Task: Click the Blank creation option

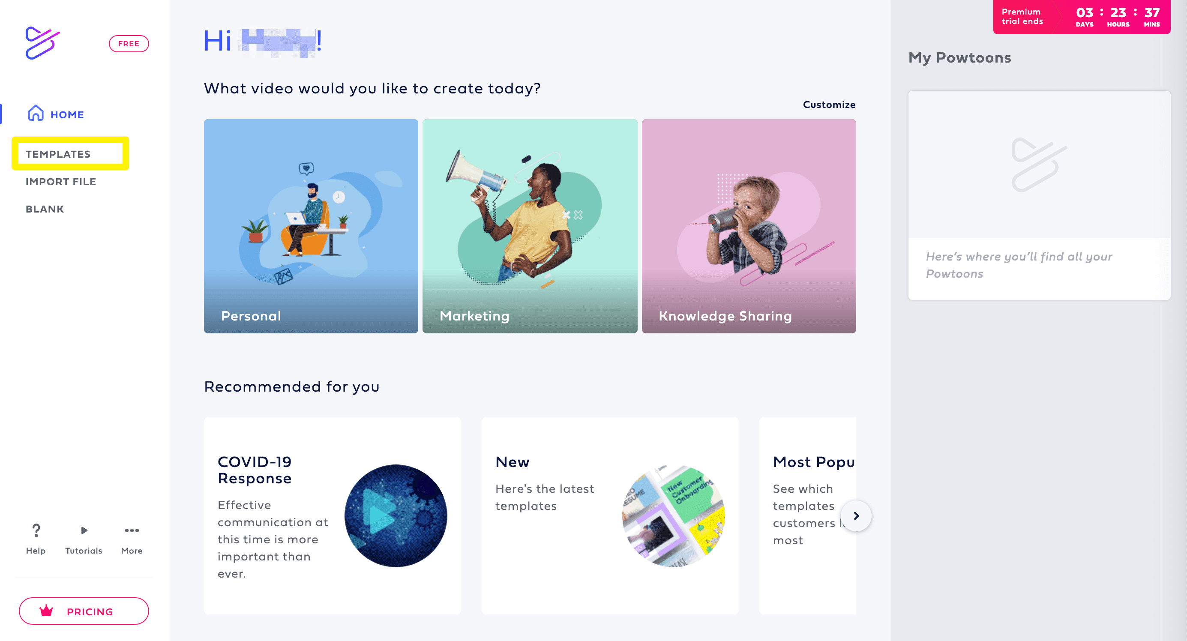Action: pyautogui.click(x=44, y=208)
